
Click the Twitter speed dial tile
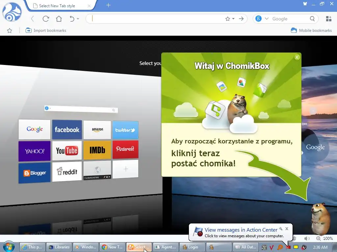tap(125, 130)
